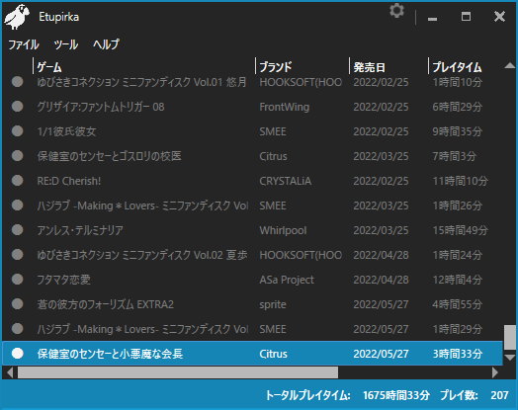Click the vertical scrollbar thumb
This screenshot has width=518, height=410.
pyautogui.click(x=510, y=337)
